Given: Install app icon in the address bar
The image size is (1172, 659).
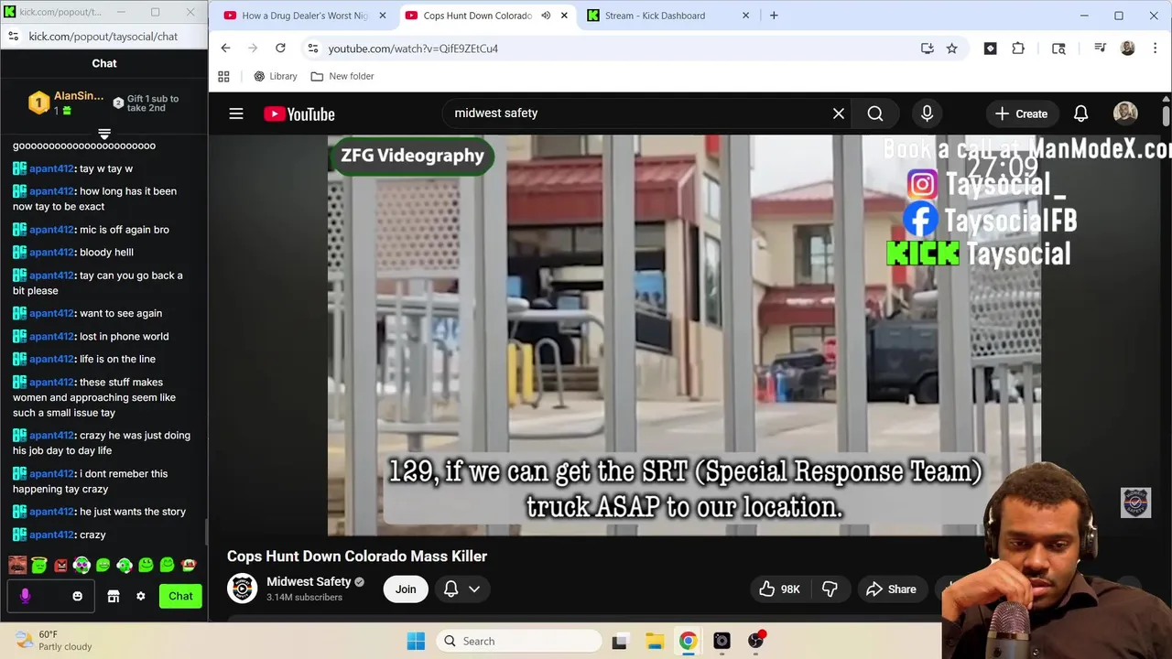Looking at the screenshot, I should point(927,49).
